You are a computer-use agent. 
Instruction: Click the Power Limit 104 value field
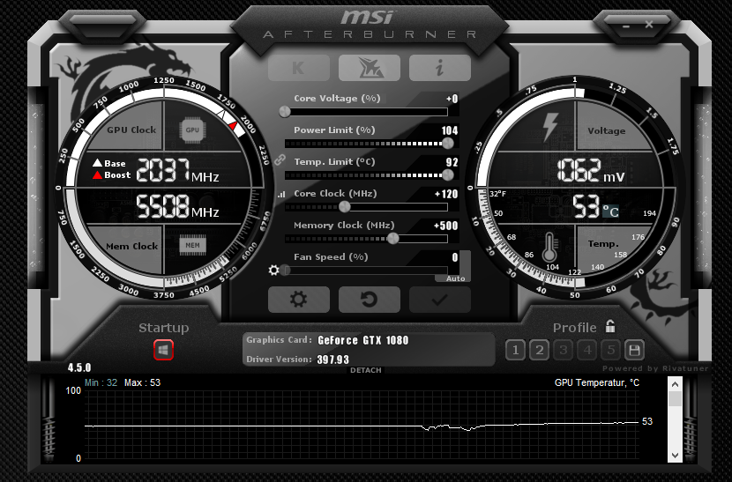click(450, 130)
